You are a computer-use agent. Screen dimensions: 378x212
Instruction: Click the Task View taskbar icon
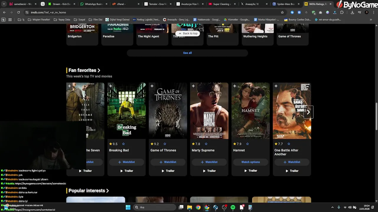pyautogui.click(x=181, y=207)
